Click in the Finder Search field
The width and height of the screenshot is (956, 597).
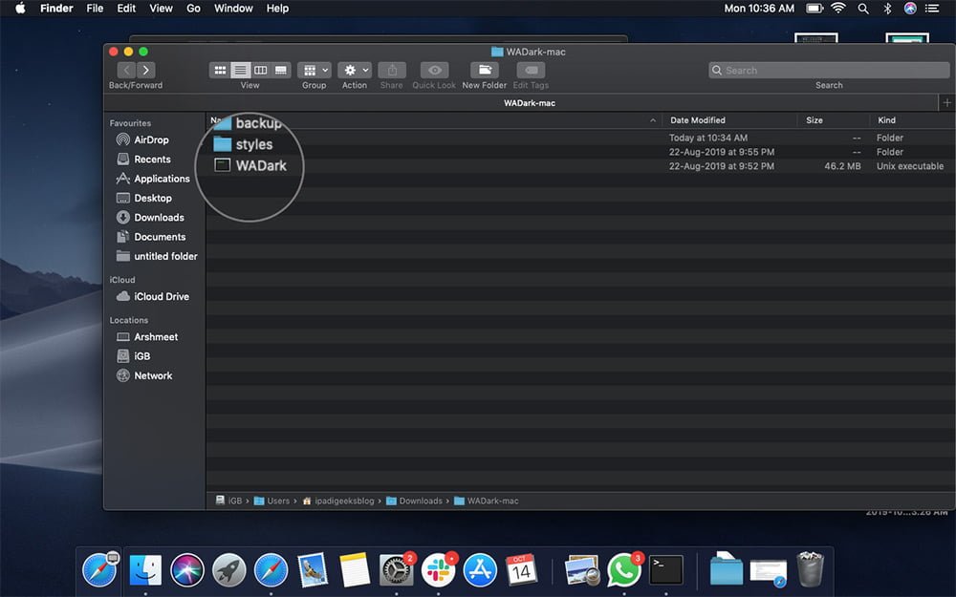(829, 70)
